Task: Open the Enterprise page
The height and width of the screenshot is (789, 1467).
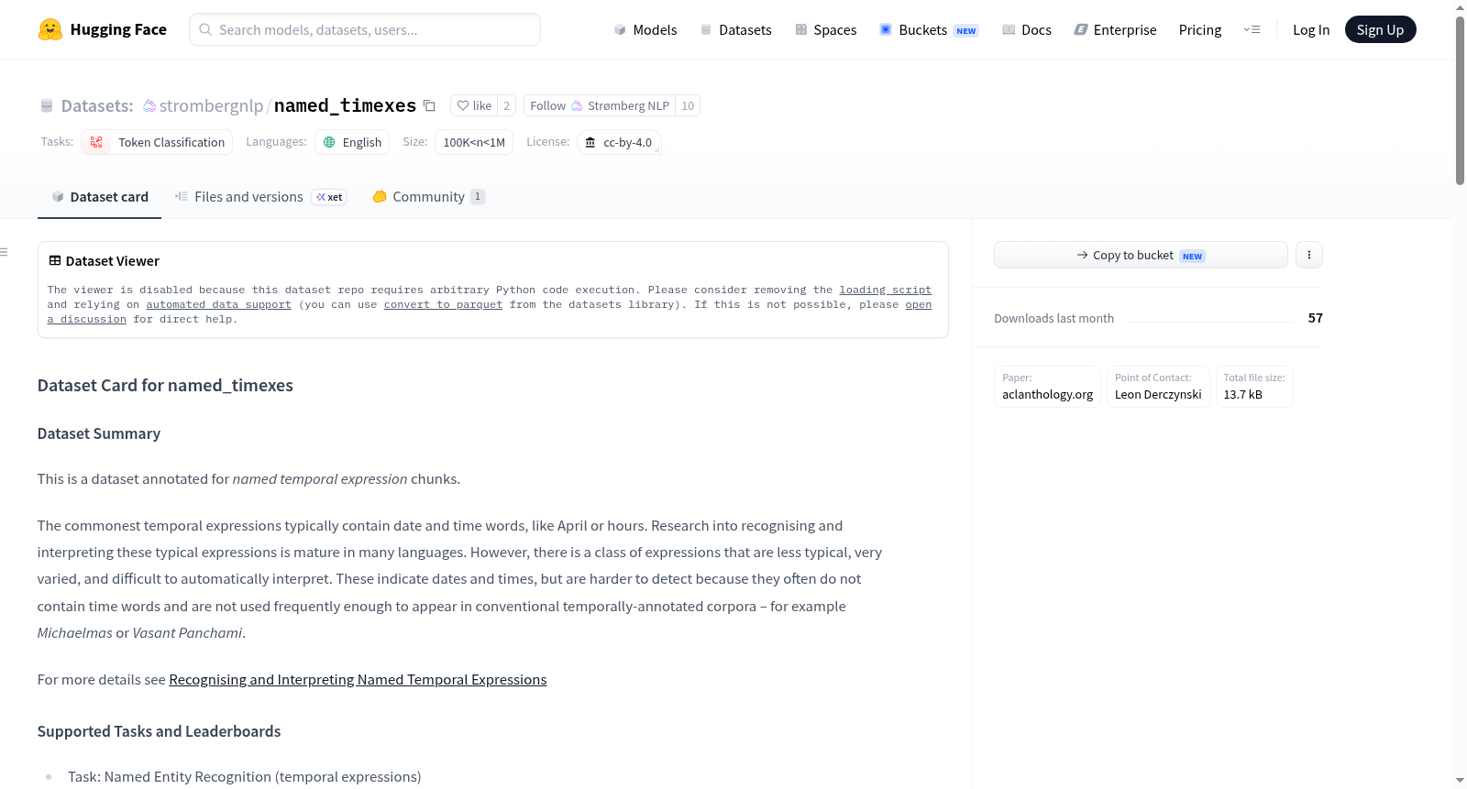Action: [1115, 29]
